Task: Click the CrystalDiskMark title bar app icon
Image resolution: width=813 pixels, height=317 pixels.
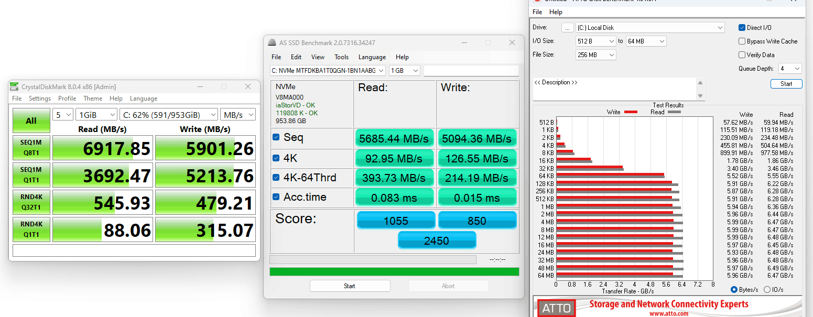Action: point(15,86)
